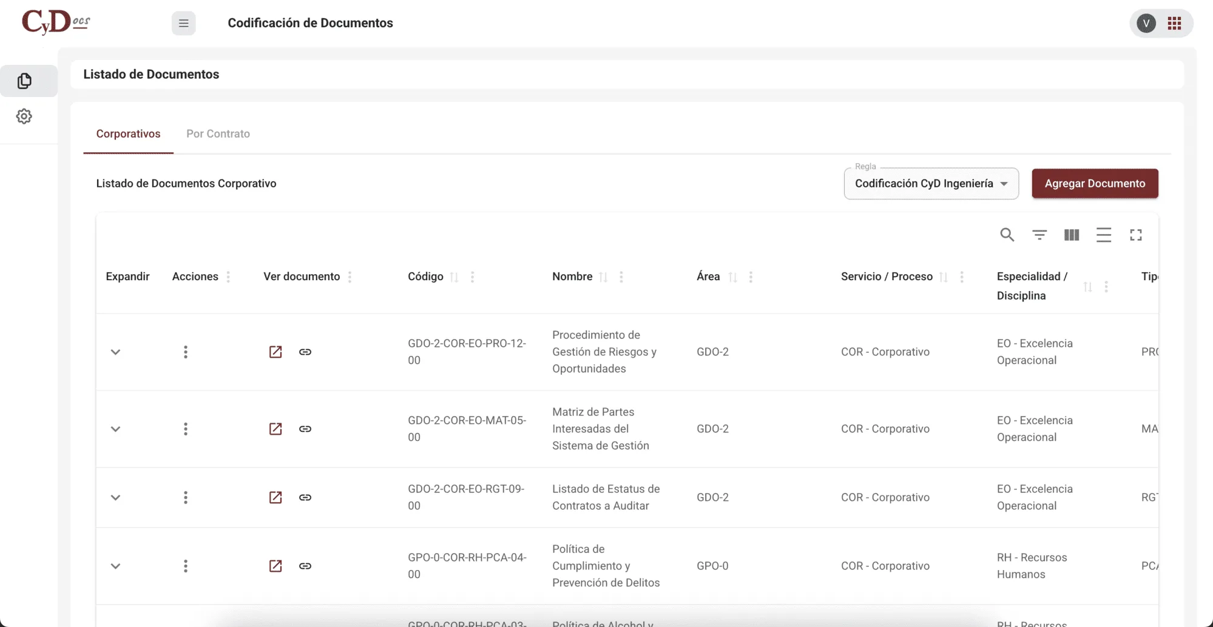This screenshot has height=627, width=1213.
Task: Open the CyDocs logo link
Action: (55, 22)
